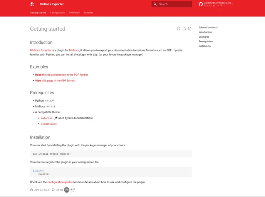Click the MkDocs Exporter header title
The image size is (265, 197).
pos(52,4)
